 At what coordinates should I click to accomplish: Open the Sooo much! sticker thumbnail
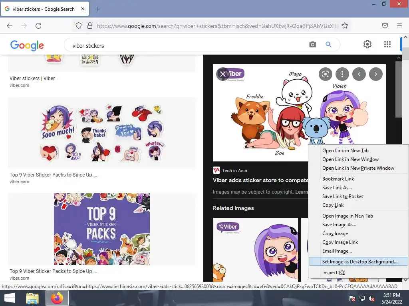pyautogui.click(x=101, y=133)
